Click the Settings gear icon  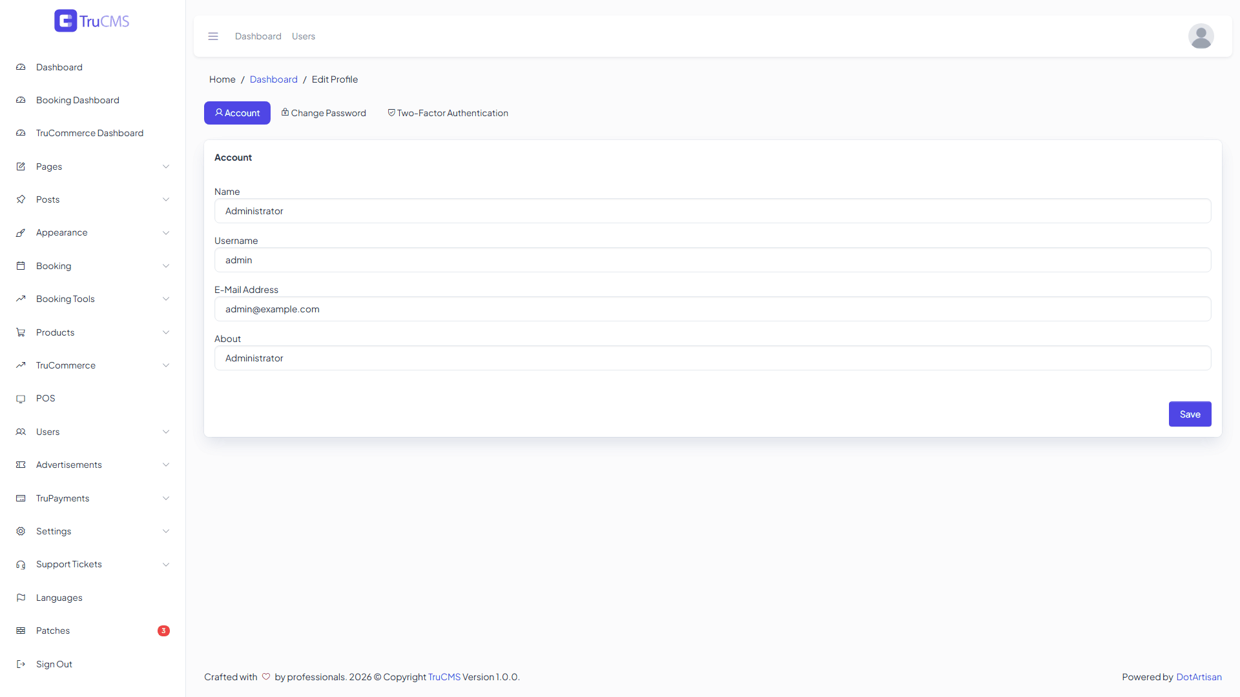(21, 531)
